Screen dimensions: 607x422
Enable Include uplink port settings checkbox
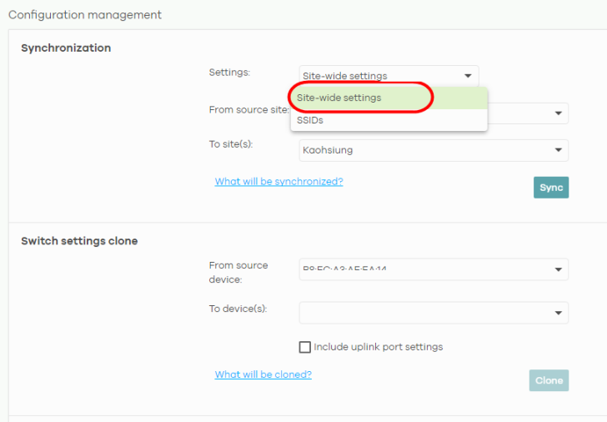305,347
